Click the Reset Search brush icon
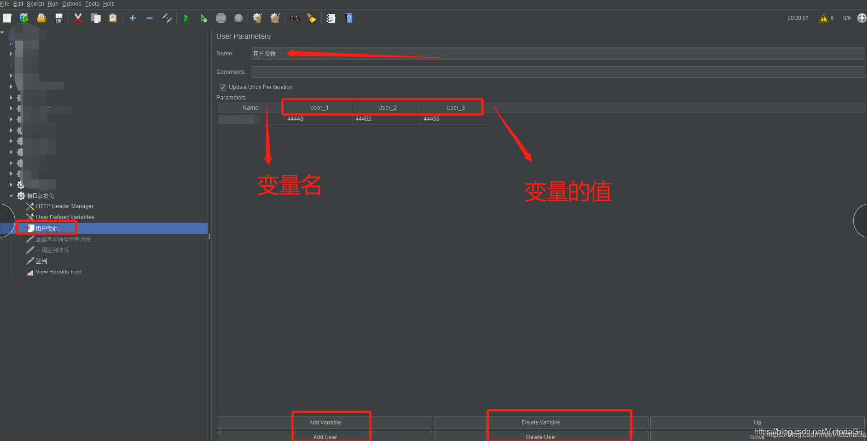The width and height of the screenshot is (867, 441). (x=312, y=18)
